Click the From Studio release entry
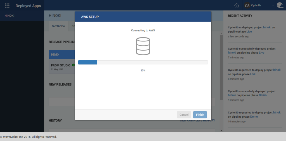 coord(62,66)
